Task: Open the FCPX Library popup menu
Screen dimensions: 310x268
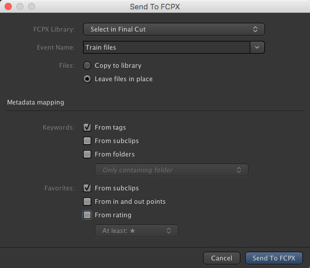Action: (x=174, y=29)
